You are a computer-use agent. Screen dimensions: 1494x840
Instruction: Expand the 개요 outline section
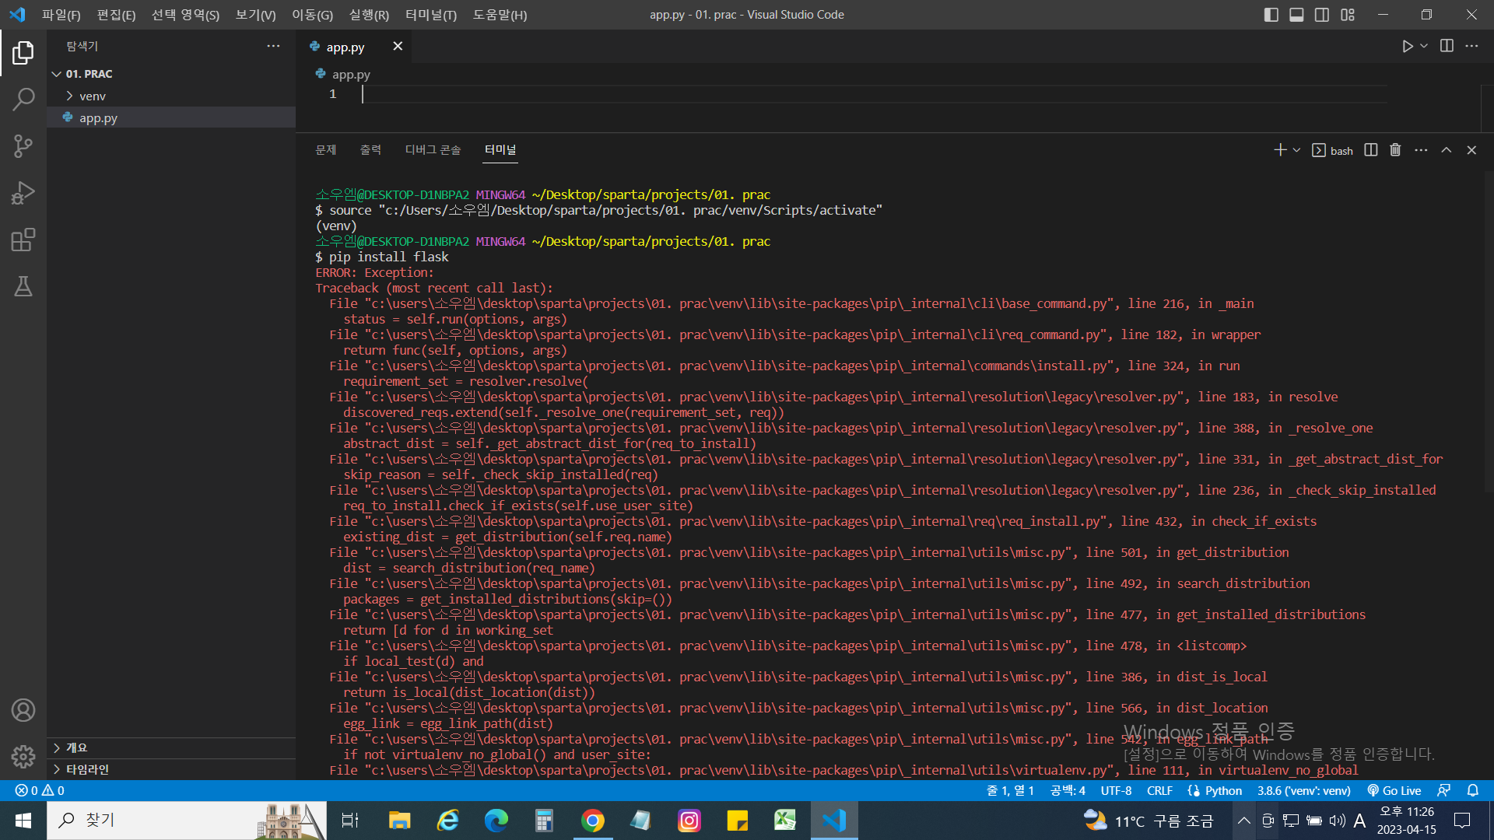click(171, 747)
